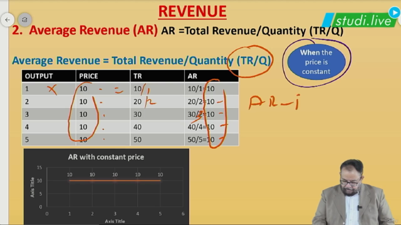Click the AR cell '10/1=10'
Image resolution: width=401 pixels, height=225 pixels.
point(212,89)
